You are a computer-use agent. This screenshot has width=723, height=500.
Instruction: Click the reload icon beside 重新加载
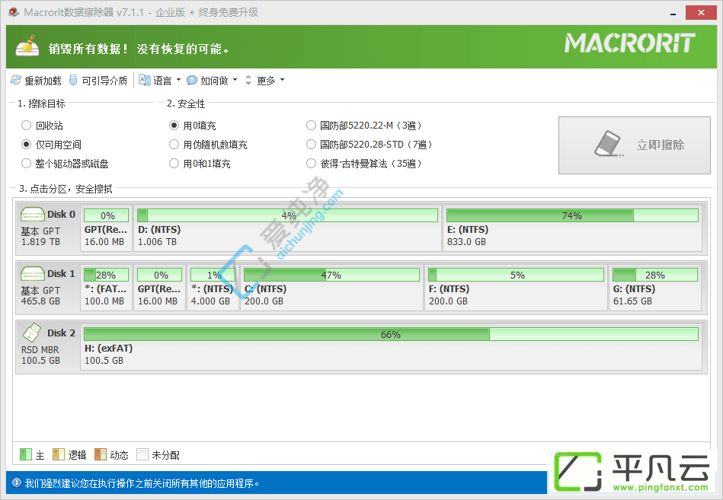coord(16,80)
